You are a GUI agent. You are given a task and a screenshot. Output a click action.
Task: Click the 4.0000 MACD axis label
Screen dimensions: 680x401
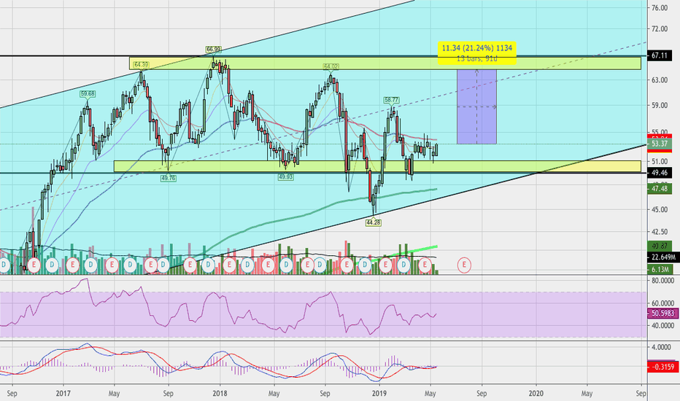click(661, 347)
